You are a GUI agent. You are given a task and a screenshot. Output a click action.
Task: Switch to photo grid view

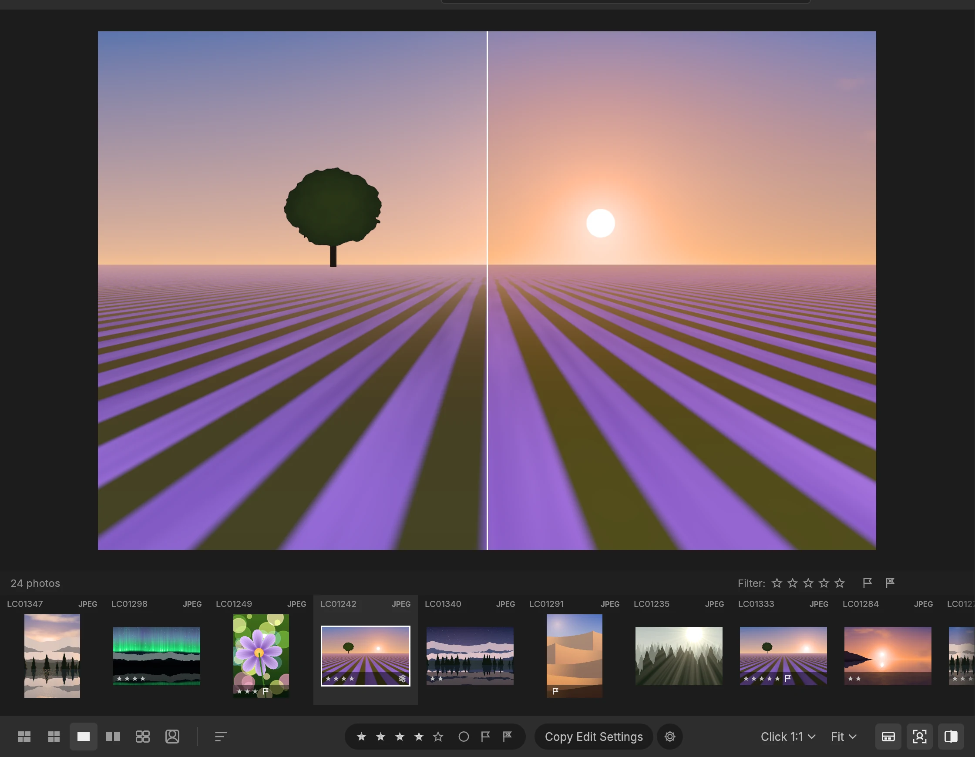pyautogui.click(x=24, y=737)
